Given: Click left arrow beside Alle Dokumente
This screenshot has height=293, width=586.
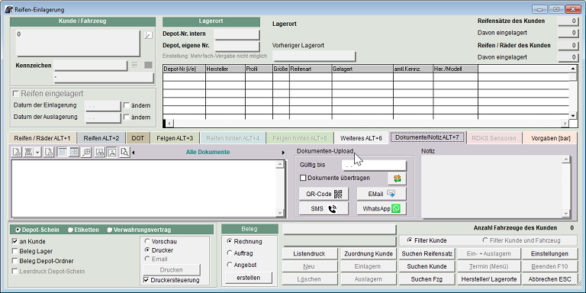Looking at the screenshot, I should (134, 153).
